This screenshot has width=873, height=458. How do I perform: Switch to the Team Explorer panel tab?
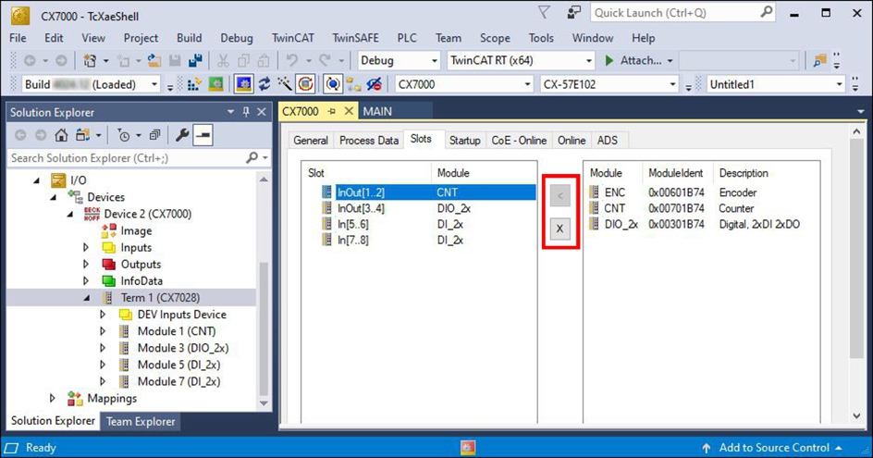(x=141, y=421)
